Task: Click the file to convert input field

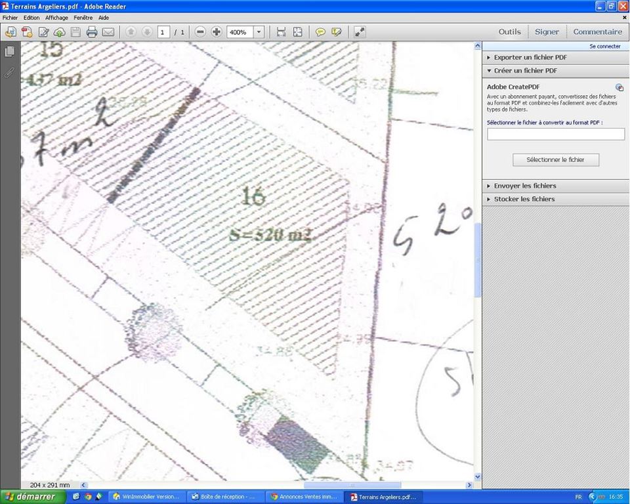Action: point(555,134)
